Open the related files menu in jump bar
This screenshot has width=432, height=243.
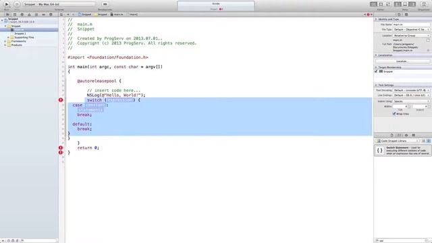click(x=61, y=14)
